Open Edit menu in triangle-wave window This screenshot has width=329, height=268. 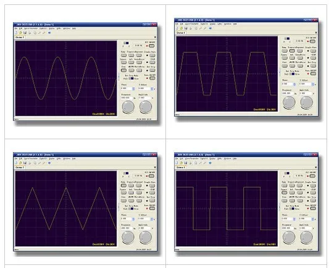20,159
